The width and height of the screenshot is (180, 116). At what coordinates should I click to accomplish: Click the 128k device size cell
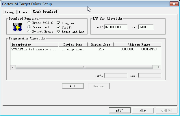[101, 49]
